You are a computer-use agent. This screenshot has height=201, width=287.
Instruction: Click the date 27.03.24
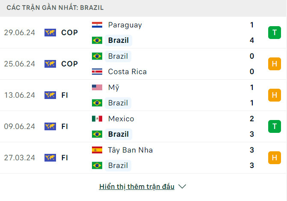[x=20, y=158]
